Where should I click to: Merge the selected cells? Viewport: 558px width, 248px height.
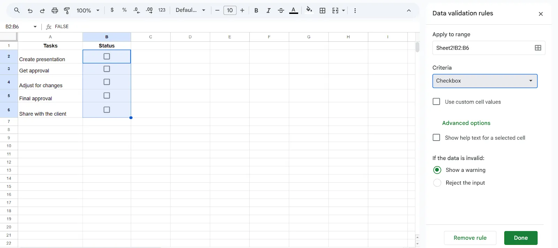coord(335,10)
